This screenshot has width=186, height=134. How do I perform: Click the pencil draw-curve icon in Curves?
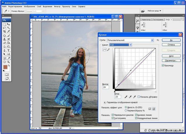point(109,50)
